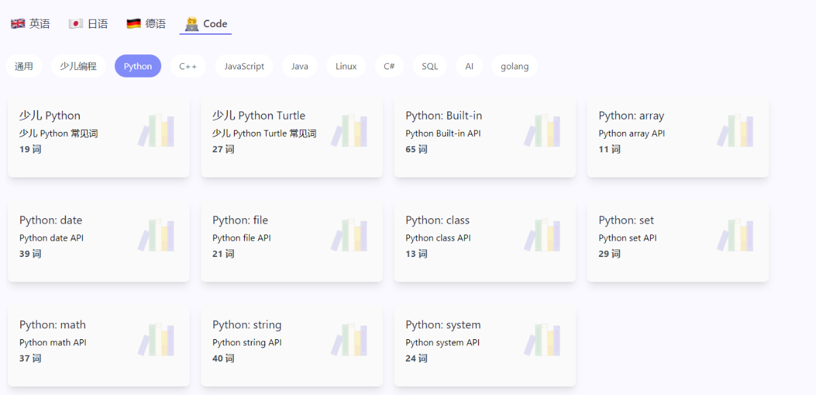Click books icon on Python: string card
The width and height of the screenshot is (816, 395).
tap(350, 340)
